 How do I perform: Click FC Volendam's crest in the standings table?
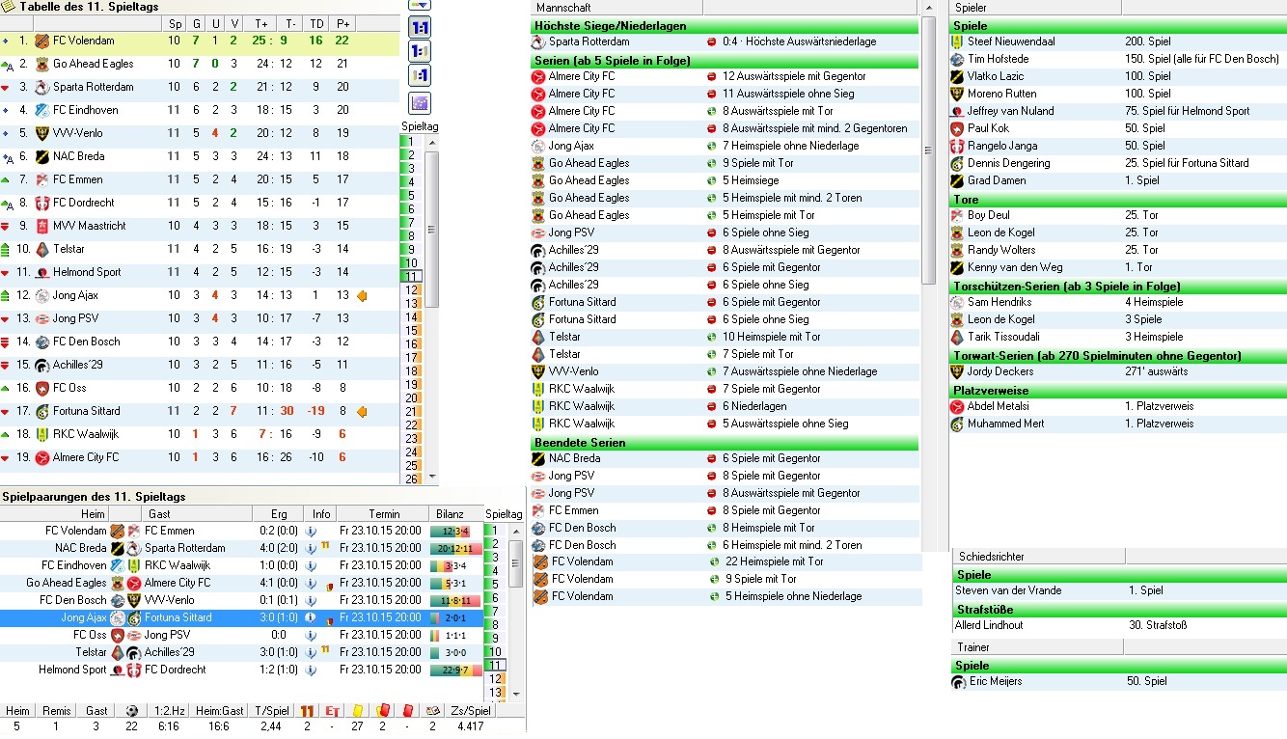41,41
